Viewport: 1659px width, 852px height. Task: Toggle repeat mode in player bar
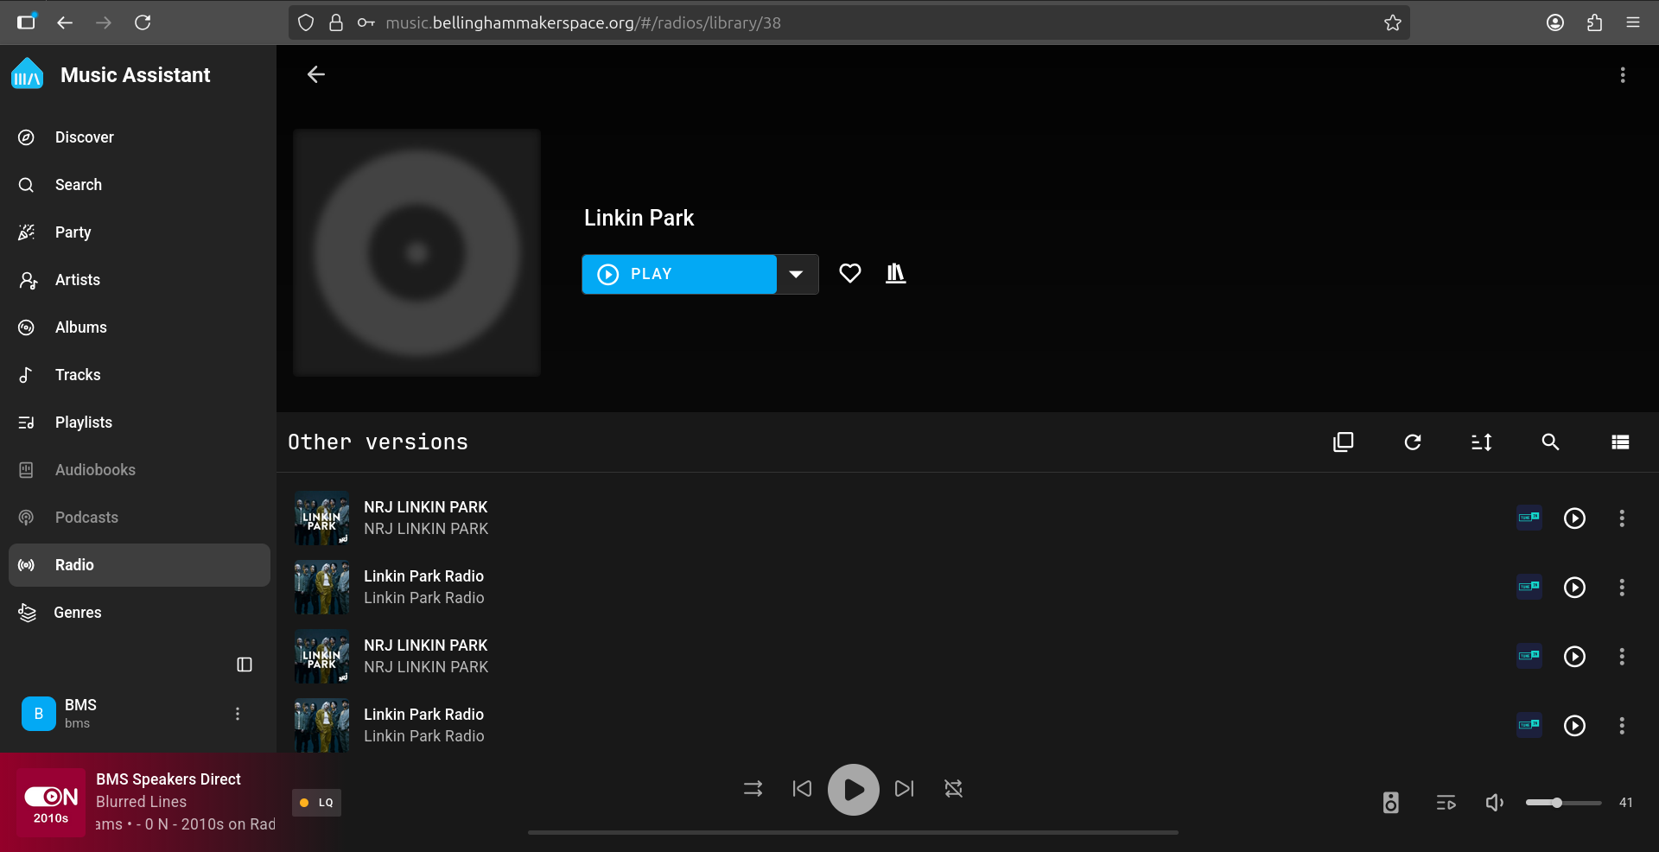(954, 789)
